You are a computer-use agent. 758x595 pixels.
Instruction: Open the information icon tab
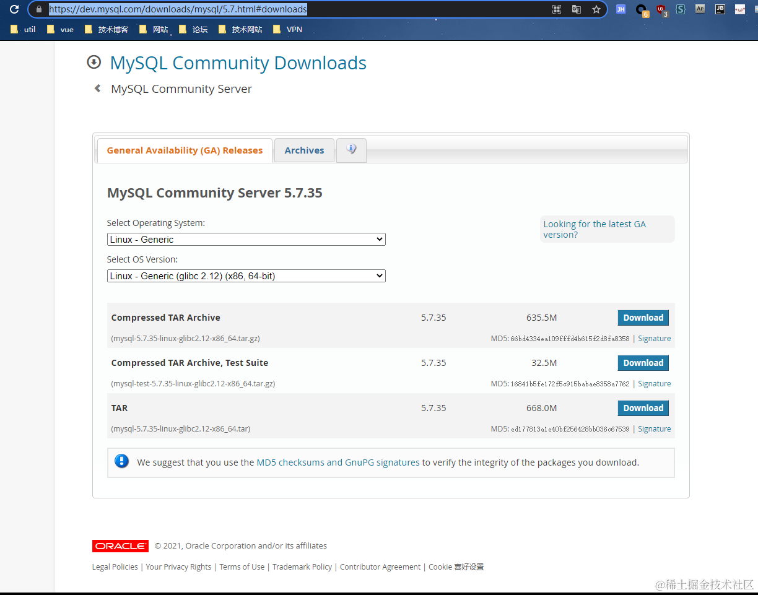point(351,150)
